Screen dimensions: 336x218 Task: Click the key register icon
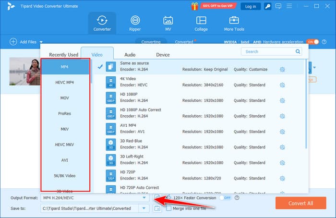[268, 6]
